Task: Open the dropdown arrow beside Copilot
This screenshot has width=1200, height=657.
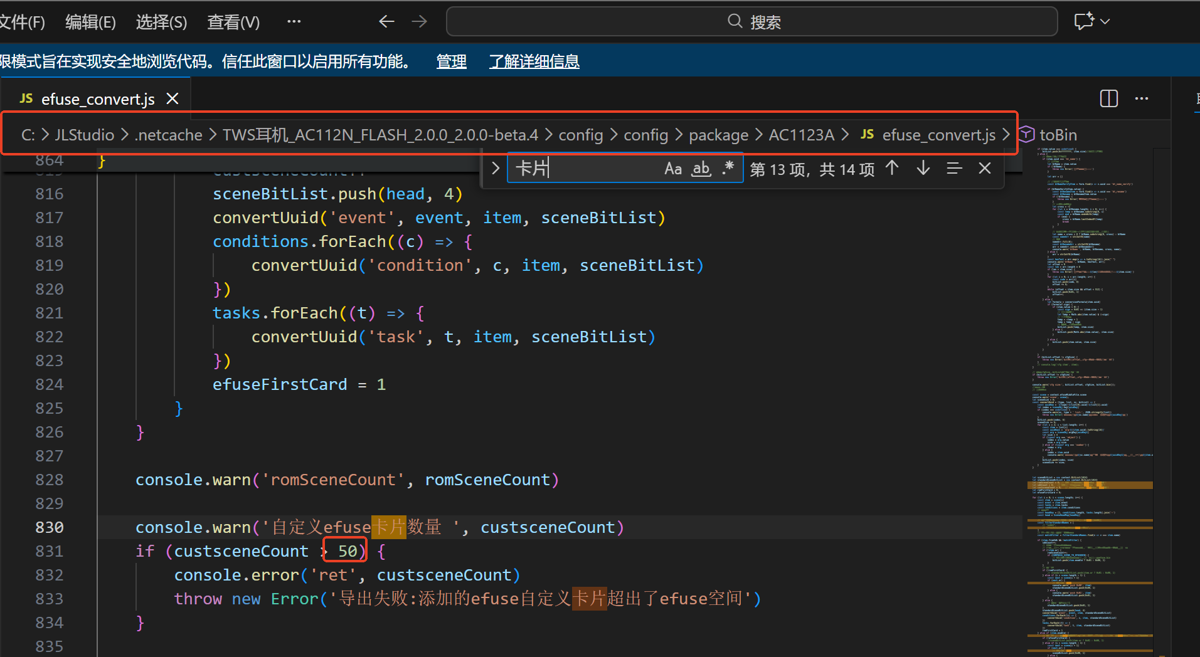Action: tap(1105, 21)
